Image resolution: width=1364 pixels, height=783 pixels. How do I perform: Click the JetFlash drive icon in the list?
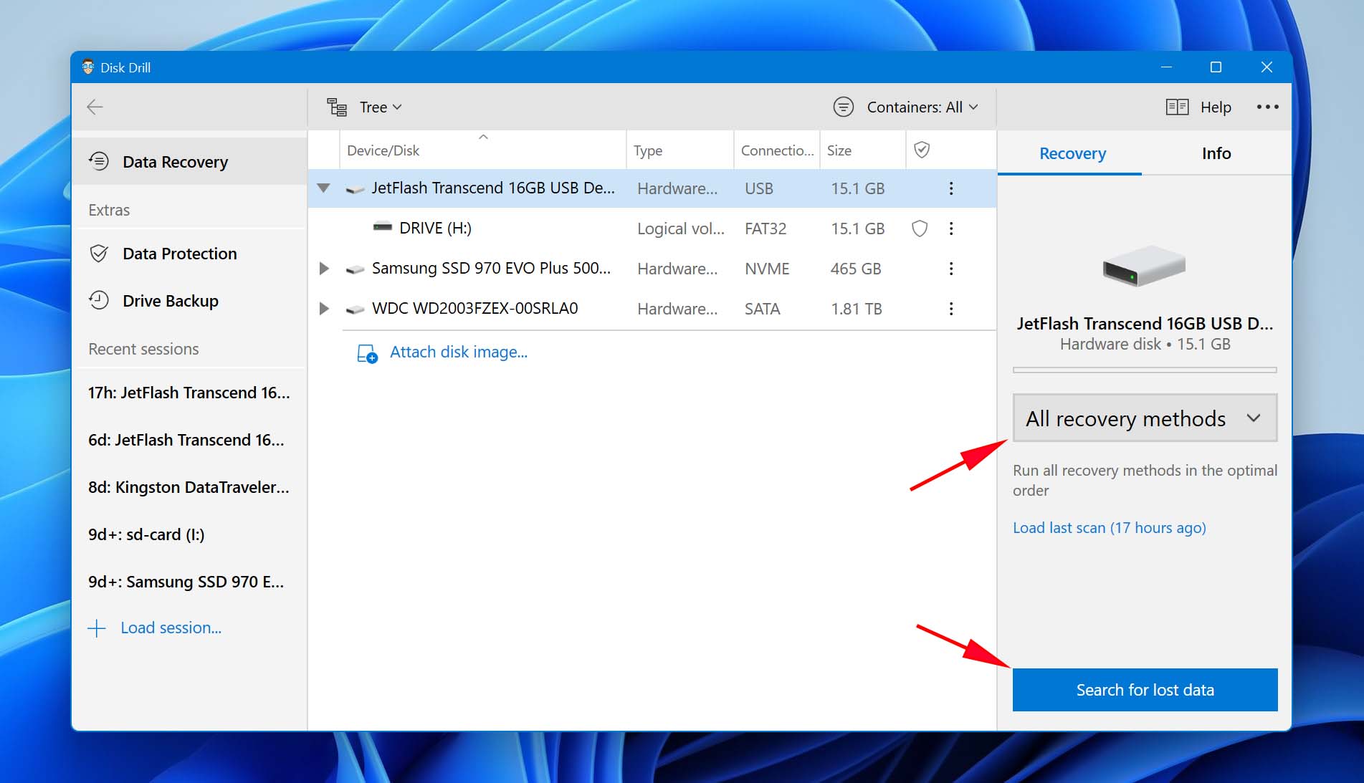[355, 190]
